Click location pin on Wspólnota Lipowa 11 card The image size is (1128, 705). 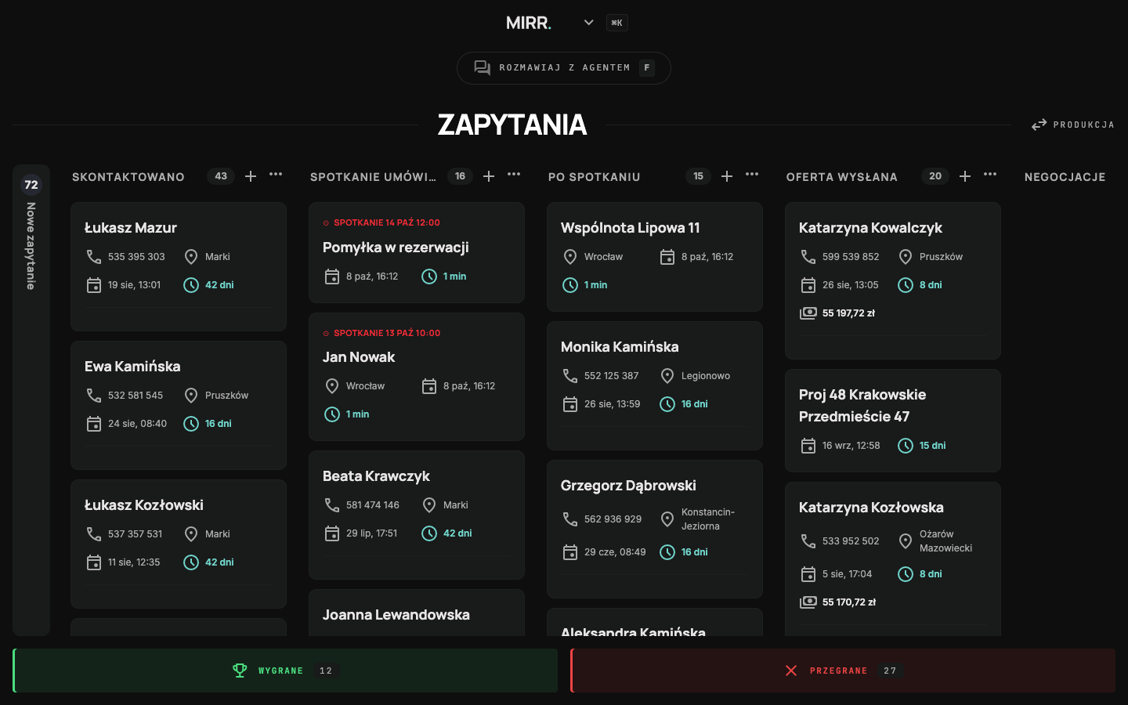click(570, 257)
